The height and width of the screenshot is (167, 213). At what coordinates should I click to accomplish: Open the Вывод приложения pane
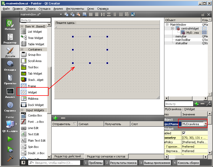point(155,163)
